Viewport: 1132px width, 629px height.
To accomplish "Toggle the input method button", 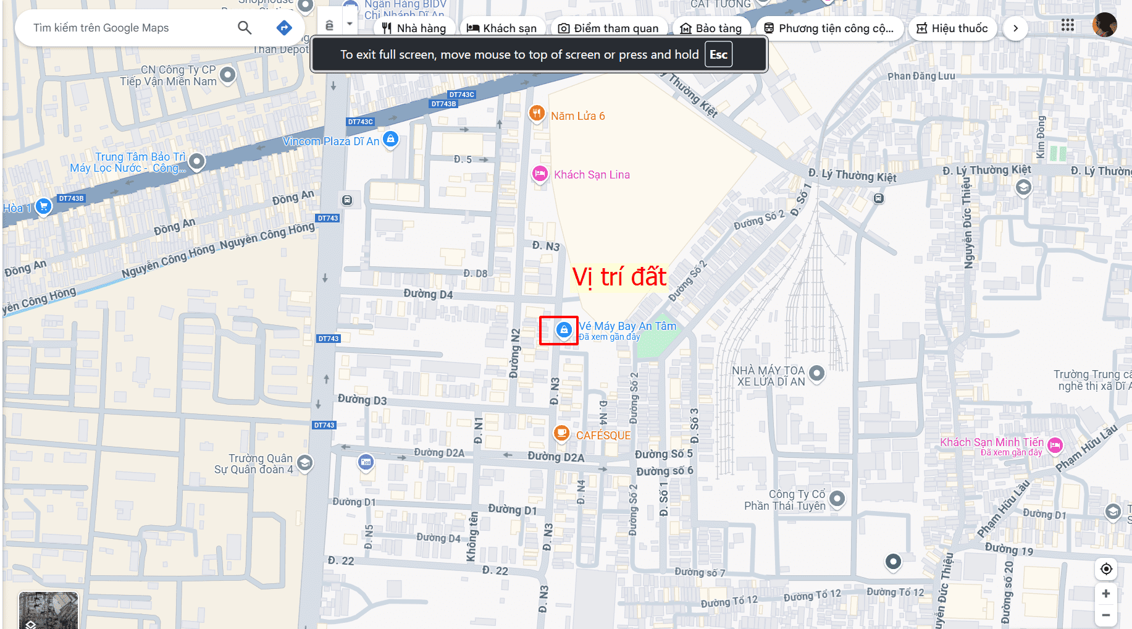I will pos(329,25).
